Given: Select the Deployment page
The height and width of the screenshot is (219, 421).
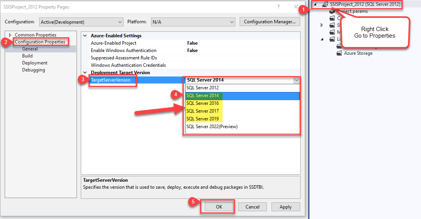Looking at the screenshot, I should pos(35,63).
